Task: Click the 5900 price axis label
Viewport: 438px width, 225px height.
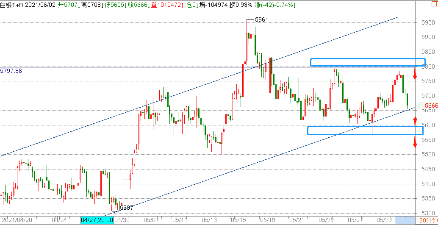Action: [428, 37]
